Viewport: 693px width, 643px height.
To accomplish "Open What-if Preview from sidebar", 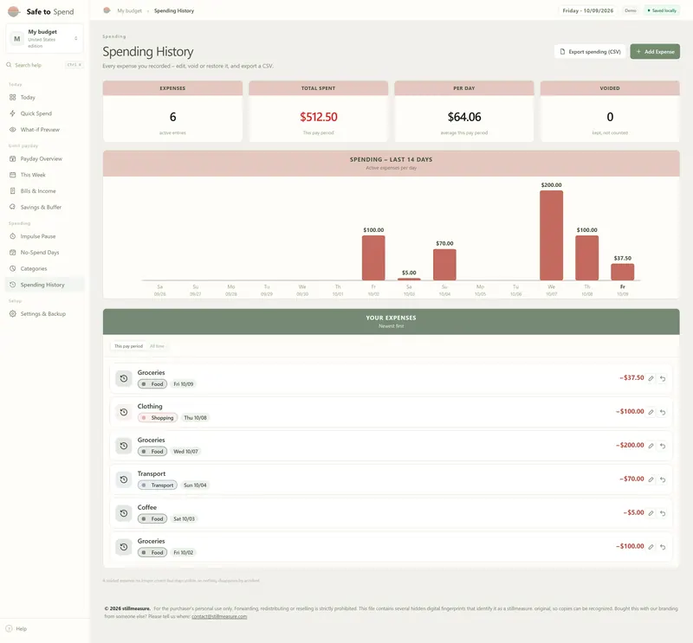I will tap(44, 130).
